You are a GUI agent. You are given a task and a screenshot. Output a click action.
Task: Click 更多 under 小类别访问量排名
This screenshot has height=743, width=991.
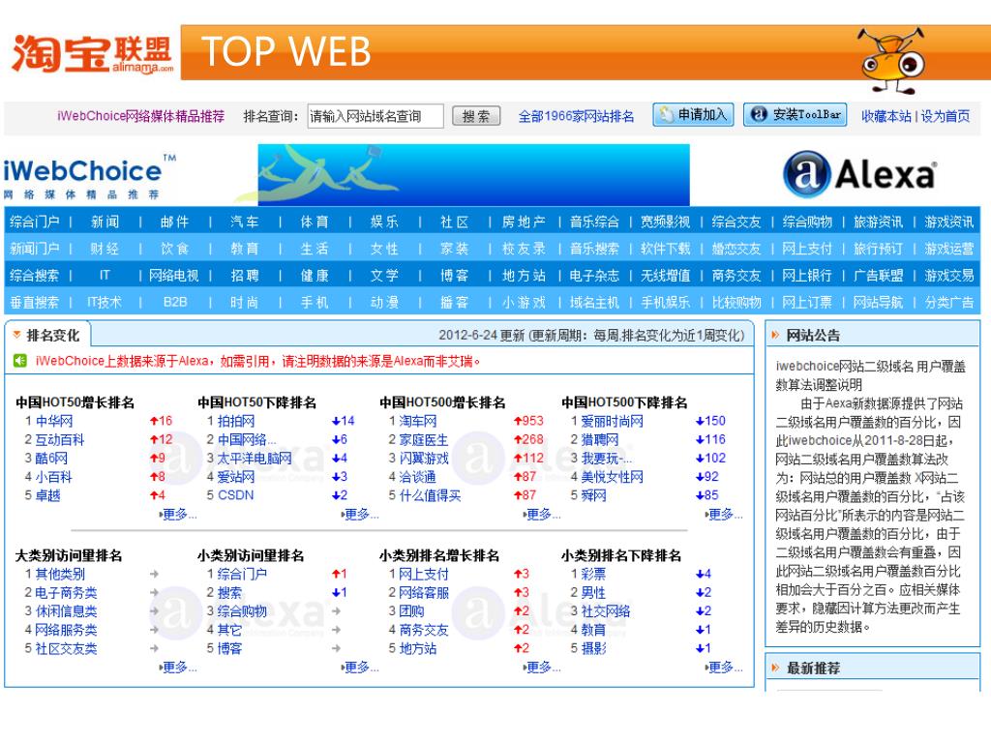click(x=361, y=668)
